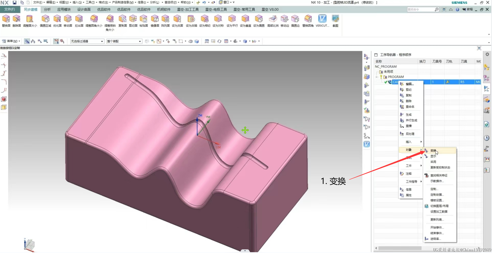Click the 查找命令 search field
Image resolution: width=492 pixels, height=253 pixels.
coord(421,10)
